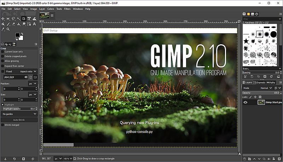
Task: Hide the Gimp Start layer with eye
Action: tap(246, 102)
